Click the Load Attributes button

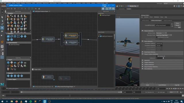click(162, 85)
